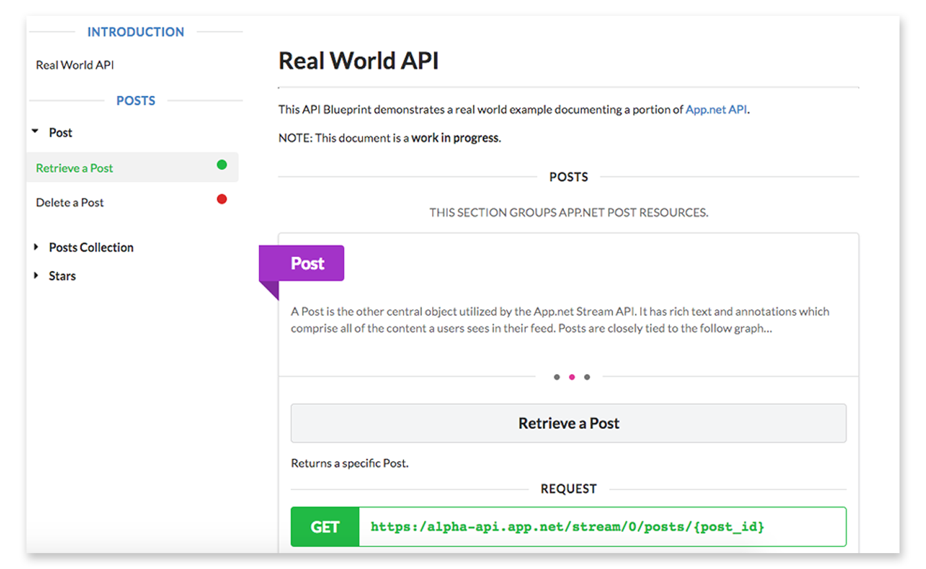Click the last gray pagination dot
The width and height of the screenshot is (926, 569).
[587, 377]
